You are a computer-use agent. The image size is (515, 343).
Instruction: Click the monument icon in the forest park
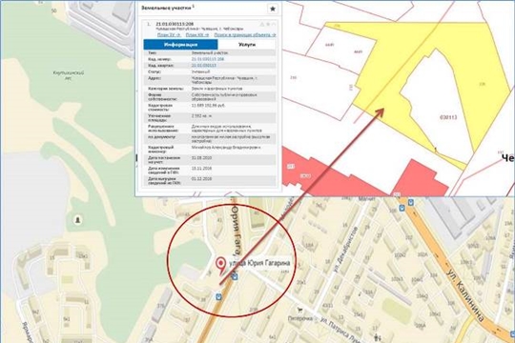coord(77,219)
